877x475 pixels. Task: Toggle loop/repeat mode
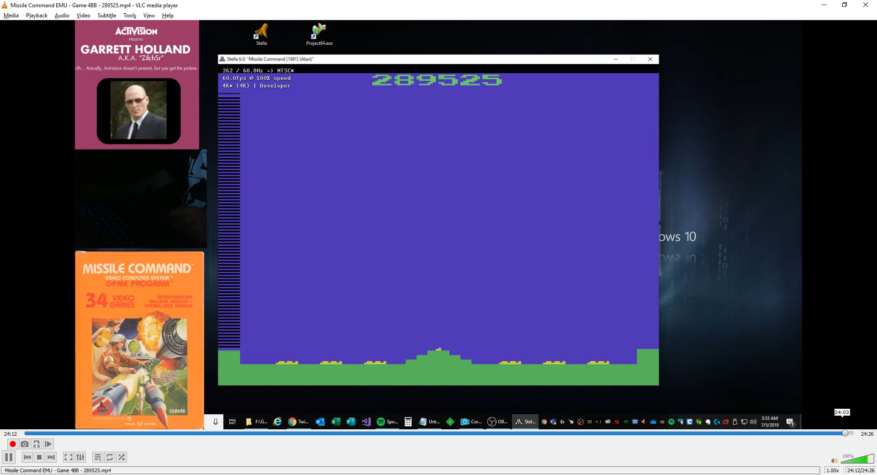[x=110, y=457]
